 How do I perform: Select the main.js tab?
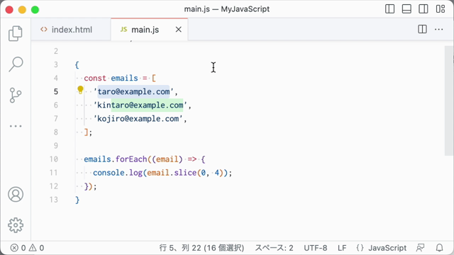click(145, 30)
